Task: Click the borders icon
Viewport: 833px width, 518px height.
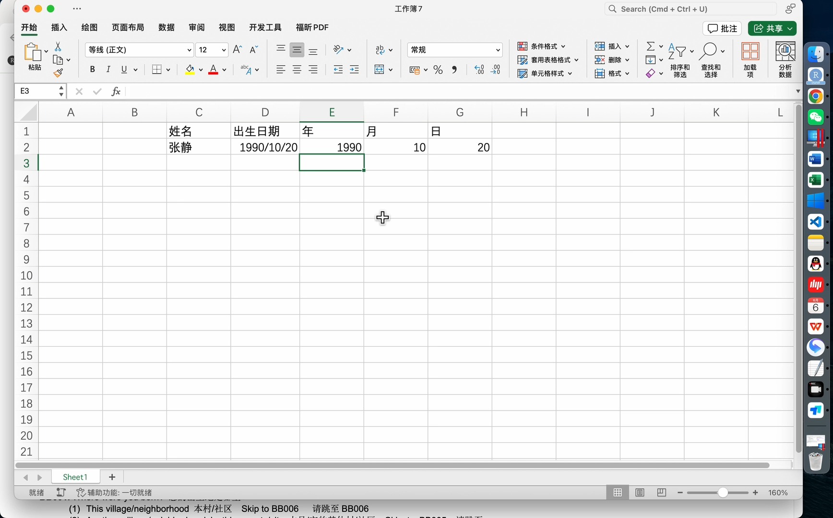Action: click(x=156, y=70)
